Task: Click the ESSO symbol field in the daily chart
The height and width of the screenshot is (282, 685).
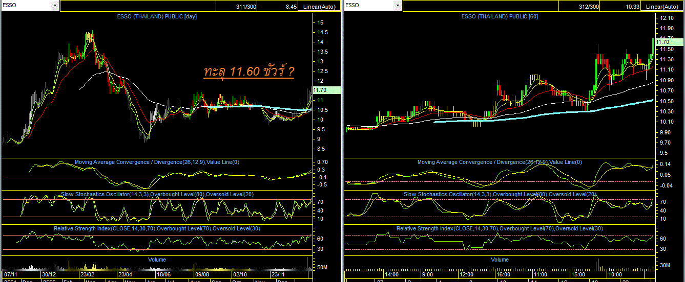Action: click(26, 6)
